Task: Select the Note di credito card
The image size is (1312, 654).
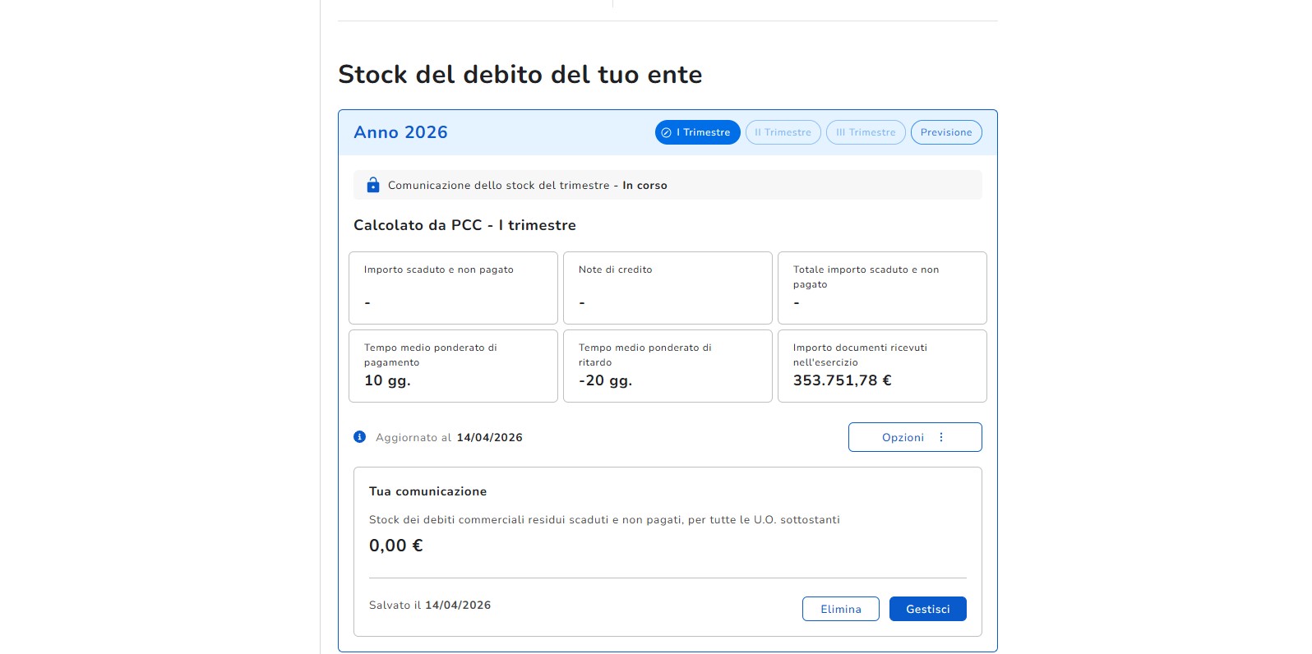Action: click(668, 288)
